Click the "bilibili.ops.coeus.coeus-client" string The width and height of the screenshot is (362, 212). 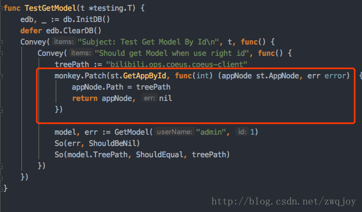177,64
